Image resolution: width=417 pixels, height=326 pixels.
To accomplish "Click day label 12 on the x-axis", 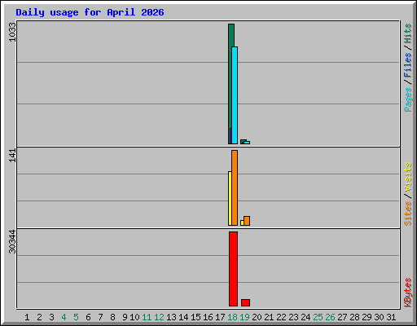I will coord(159,317).
